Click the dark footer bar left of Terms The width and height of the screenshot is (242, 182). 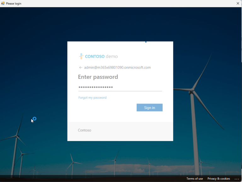(95, 179)
